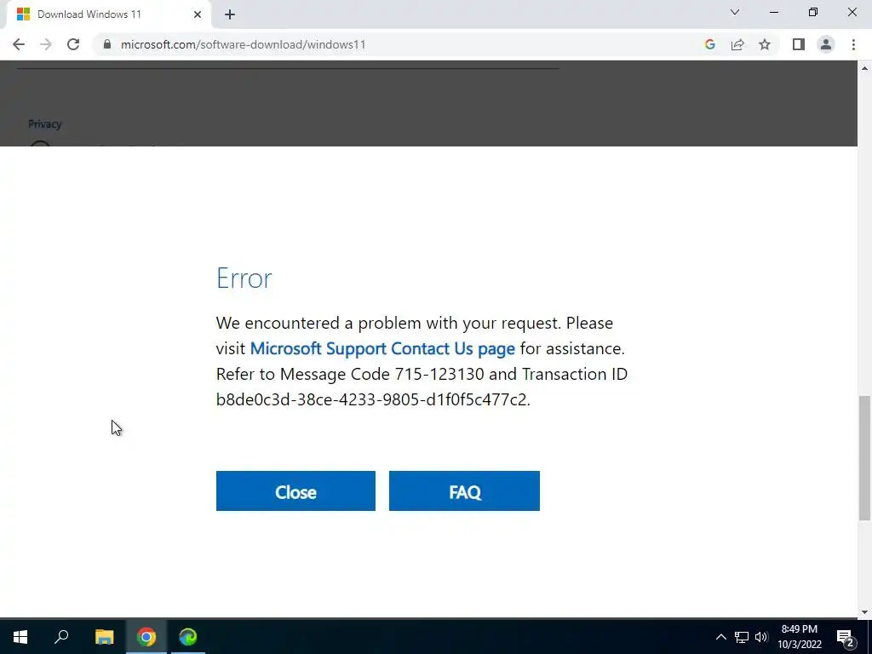Open the tab search dropdown chevron
The height and width of the screenshot is (654, 872).
click(735, 12)
